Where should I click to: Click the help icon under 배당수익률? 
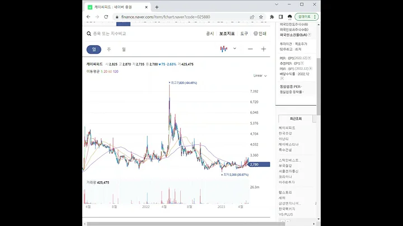tap(282, 78)
